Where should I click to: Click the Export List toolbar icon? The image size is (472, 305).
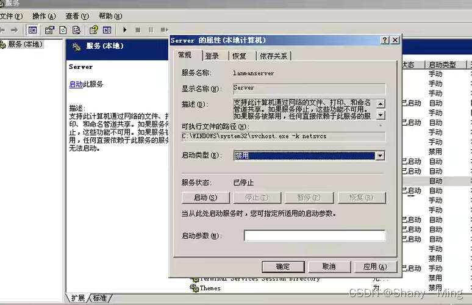pyautogui.click(x=76, y=30)
